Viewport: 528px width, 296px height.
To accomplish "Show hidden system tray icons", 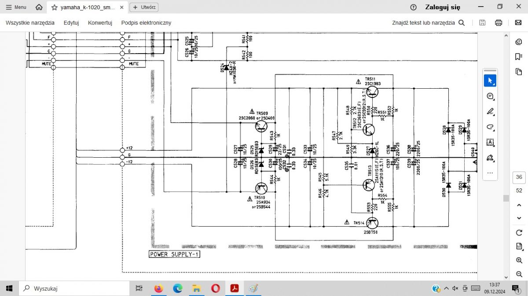I will click(x=447, y=288).
